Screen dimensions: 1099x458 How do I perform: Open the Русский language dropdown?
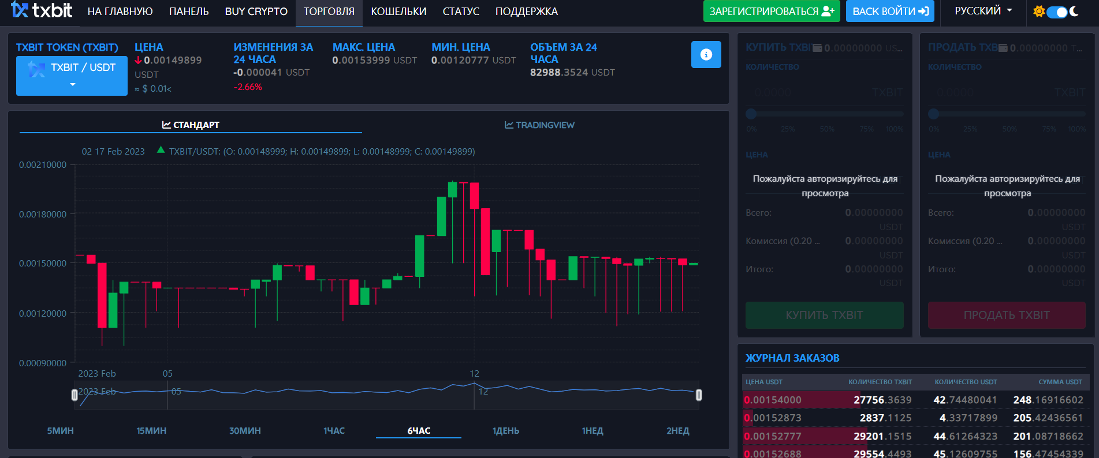click(x=983, y=11)
